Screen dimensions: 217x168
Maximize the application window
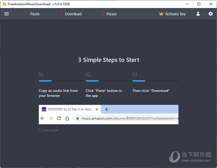(199, 4)
